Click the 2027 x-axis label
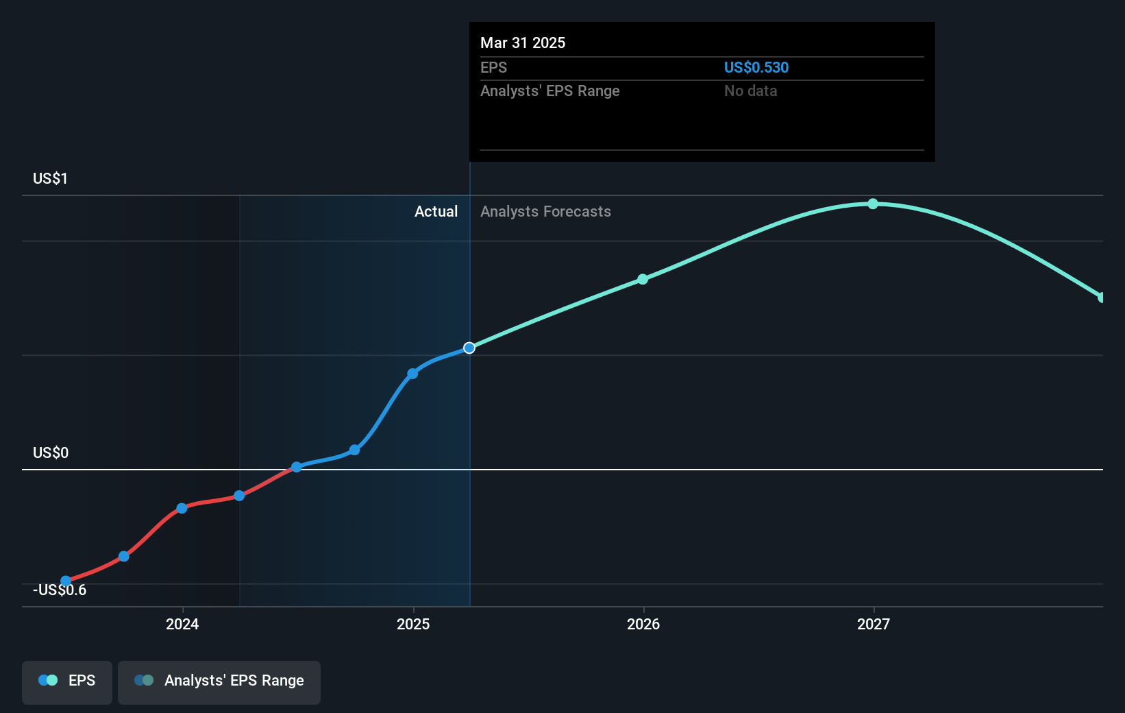 [874, 624]
